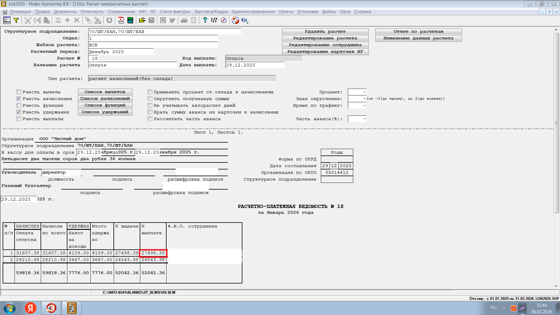Click the blue question mark help icon
Screen dimensions: 560x315
coord(205,20)
